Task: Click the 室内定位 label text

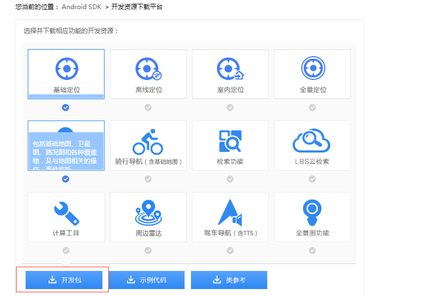Action: click(230, 90)
